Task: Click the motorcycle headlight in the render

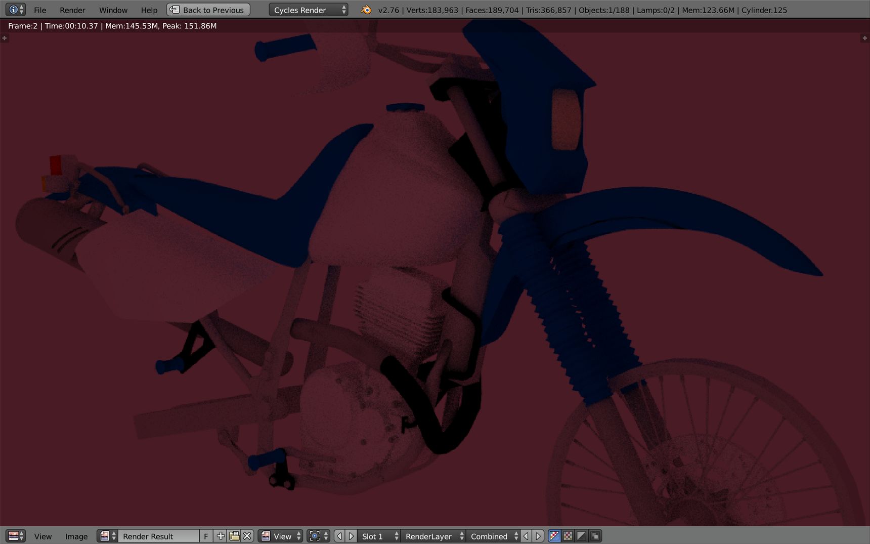Action: tap(567, 120)
